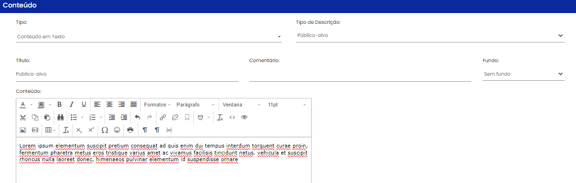
Task: Click the pilcrow icon beside page break
Action: click(x=157, y=130)
